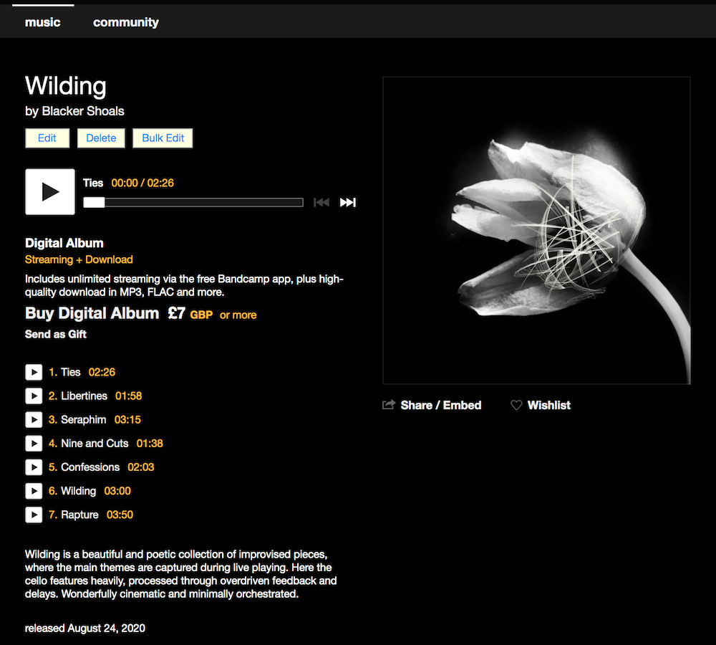Play track 7 Rapture
This screenshot has width=716, height=645.
[x=34, y=515]
